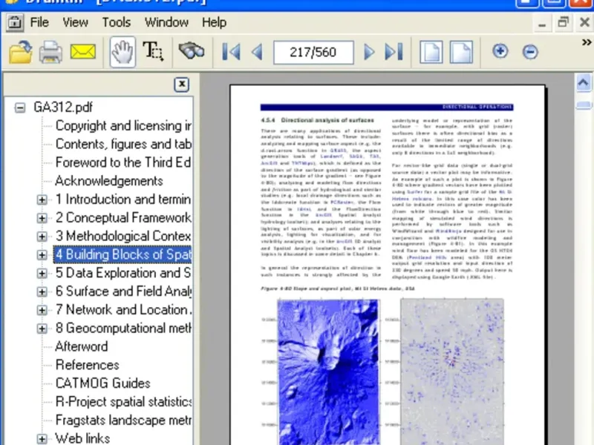Click the shaded relief figure of Mt St Helens
Screen dimensions: 594x445
coord(328,372)
